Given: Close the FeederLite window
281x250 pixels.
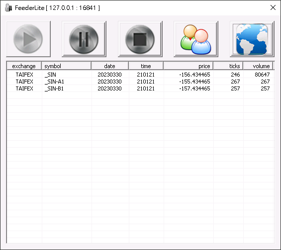Looking at the screenshot, I should tap(273, 7).
